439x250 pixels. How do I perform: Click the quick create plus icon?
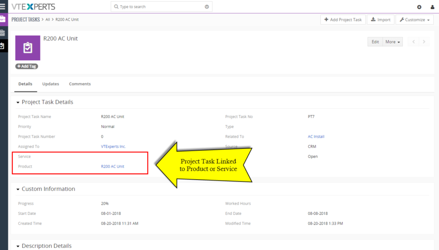click(x=419, y=7)
